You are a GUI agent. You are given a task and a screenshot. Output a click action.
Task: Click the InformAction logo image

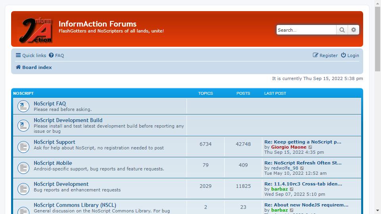point(35,30)
